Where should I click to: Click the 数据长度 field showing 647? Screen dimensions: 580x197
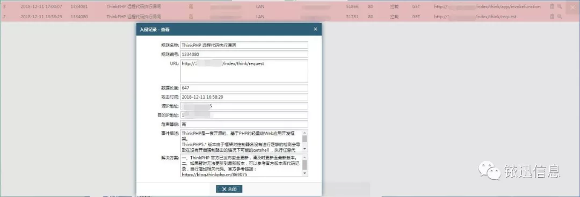(x=244, y=87)
